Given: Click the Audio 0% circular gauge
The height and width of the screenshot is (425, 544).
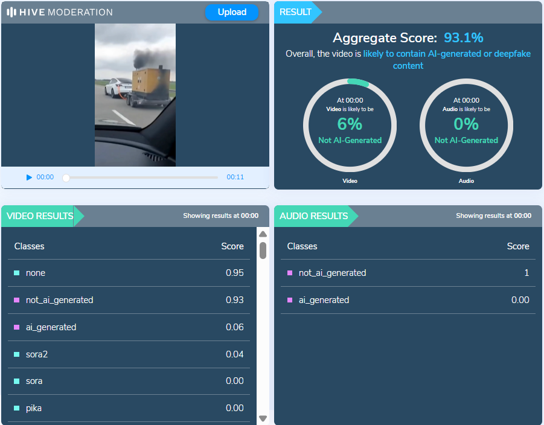Looking at the screenshot, I should coord(466,124).
